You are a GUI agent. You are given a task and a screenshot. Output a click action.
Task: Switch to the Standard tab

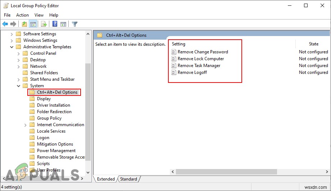128,179
